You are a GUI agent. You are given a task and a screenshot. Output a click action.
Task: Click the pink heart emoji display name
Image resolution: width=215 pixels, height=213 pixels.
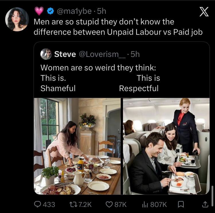(x=39, y=11)
